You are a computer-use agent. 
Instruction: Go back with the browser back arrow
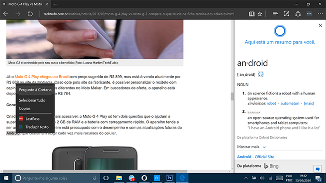[6, 14]
